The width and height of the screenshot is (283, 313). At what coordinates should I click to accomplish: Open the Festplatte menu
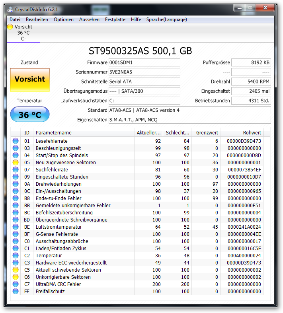(115, 19)
